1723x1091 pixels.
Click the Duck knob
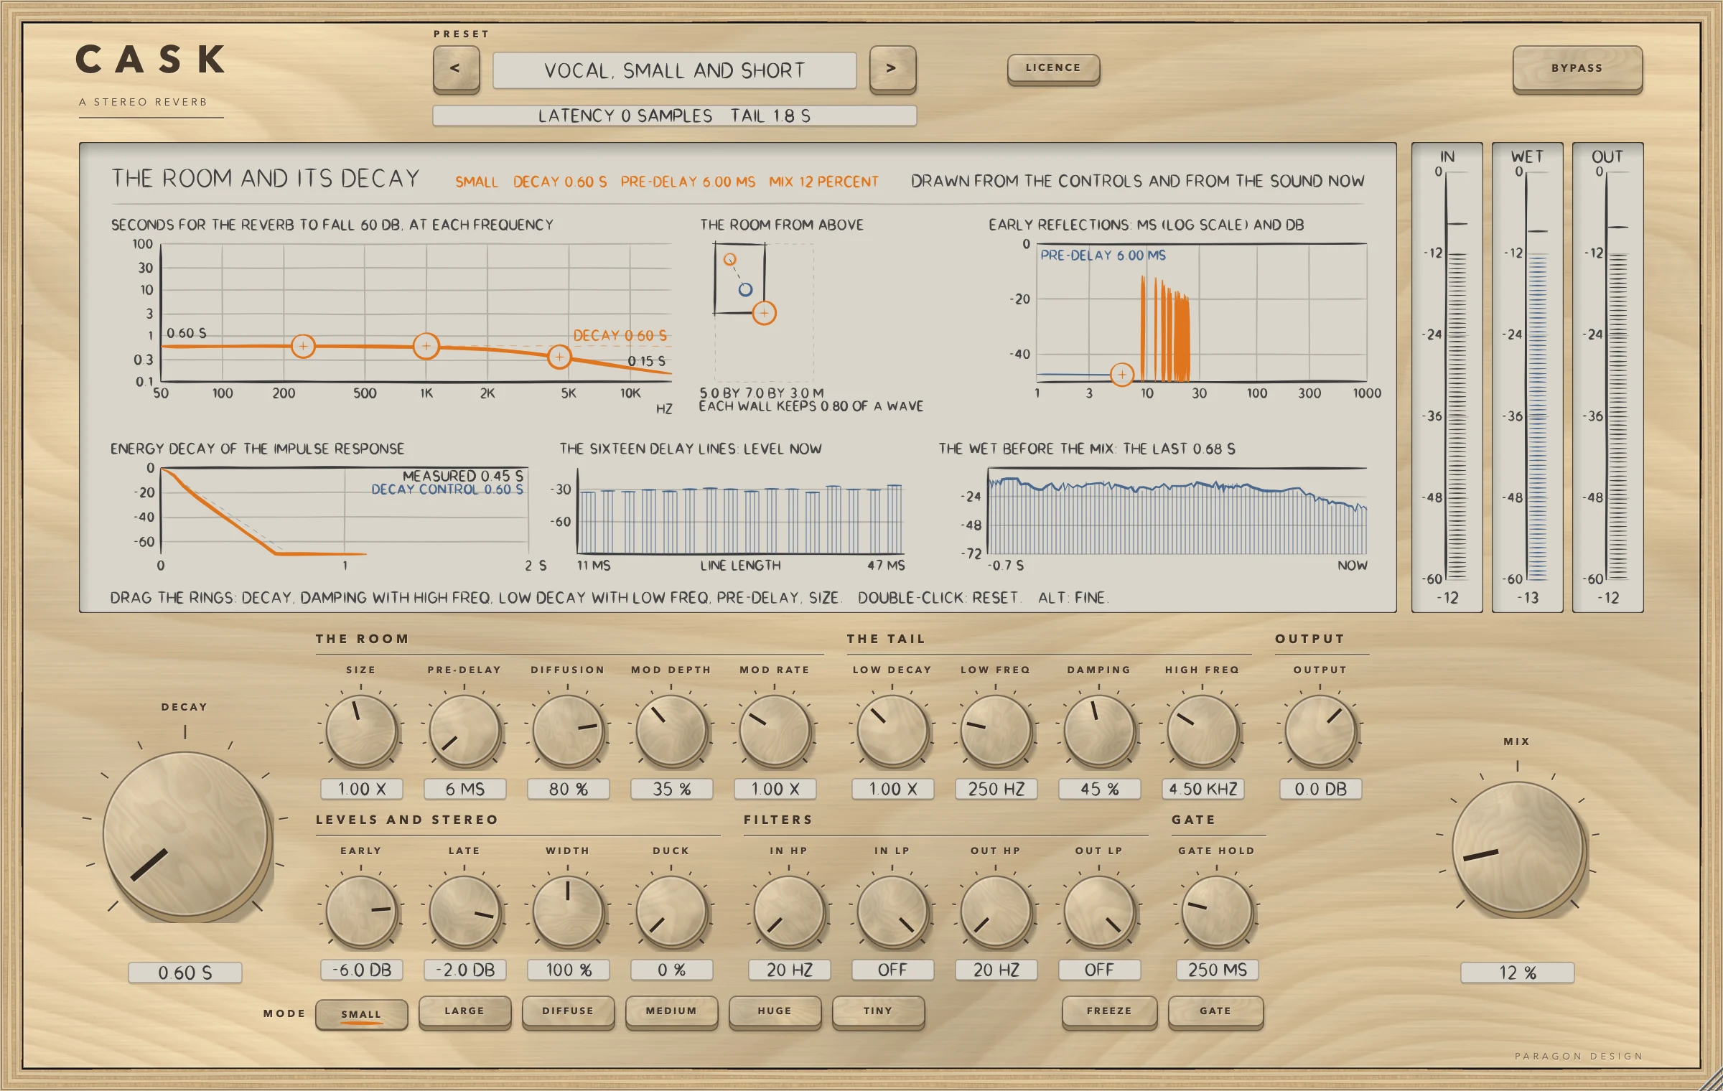tap(671, 912)
